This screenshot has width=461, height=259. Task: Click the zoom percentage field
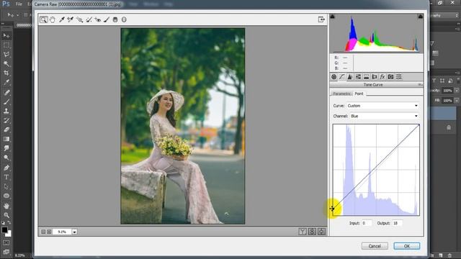pyautogui.click(x=63, y=232)
